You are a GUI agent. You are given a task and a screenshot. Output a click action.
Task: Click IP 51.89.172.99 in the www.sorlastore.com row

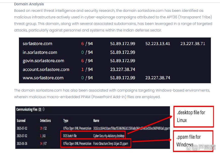[x=123, y=78]
